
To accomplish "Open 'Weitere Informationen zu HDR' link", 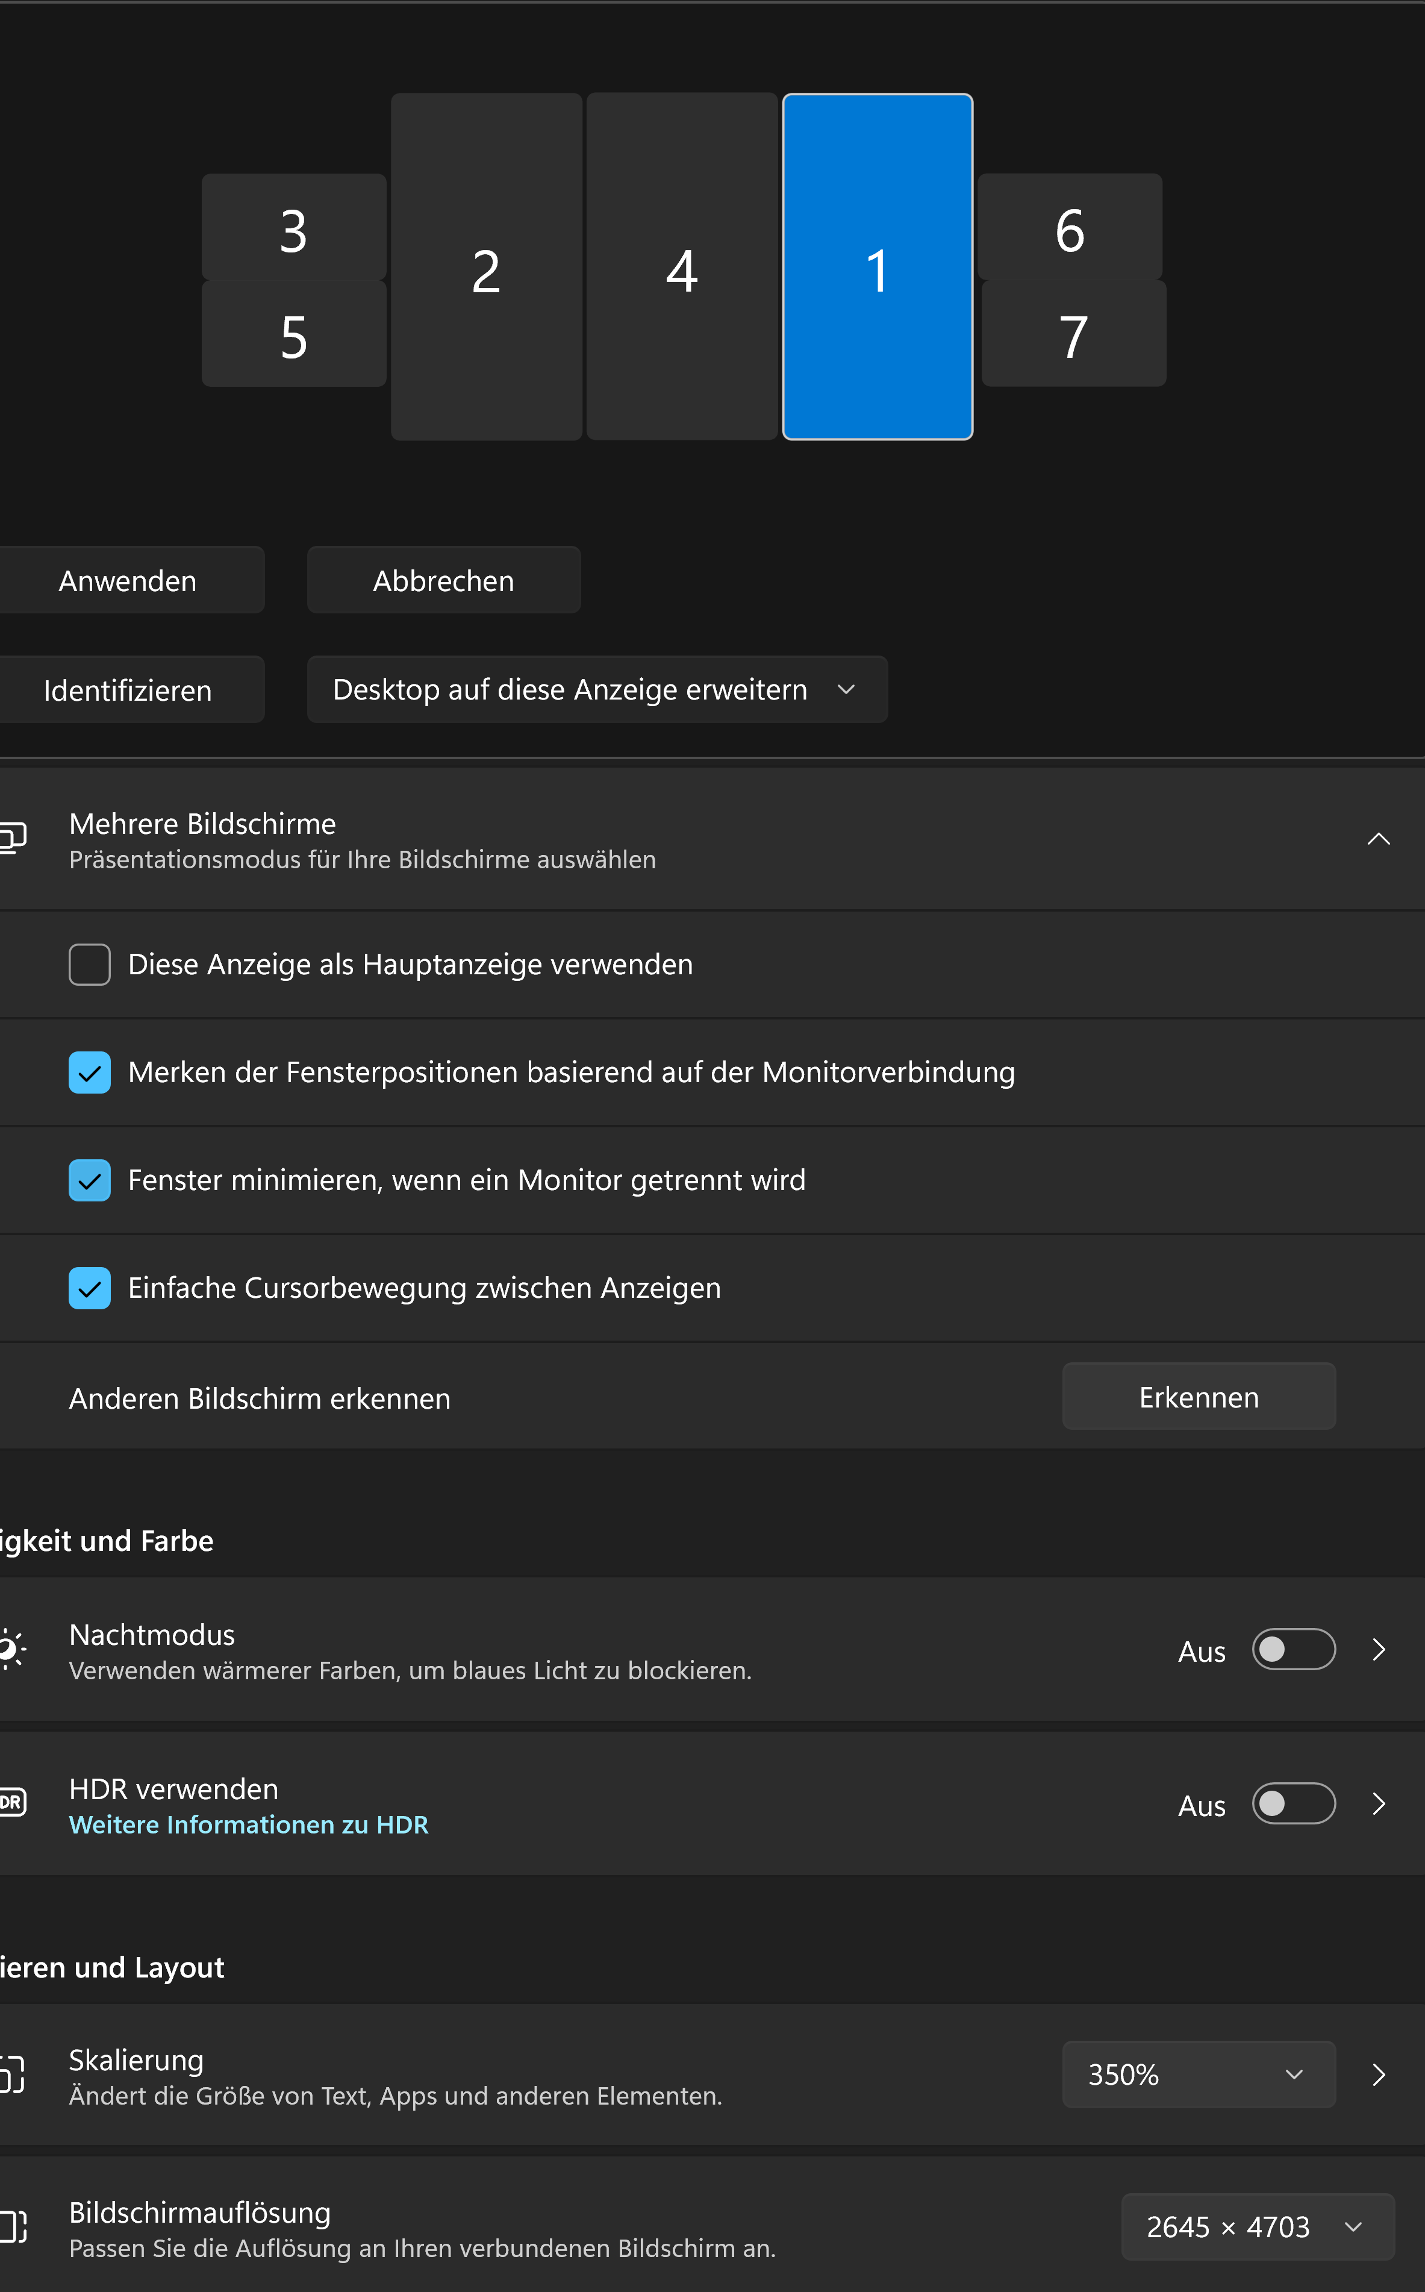I will 249,1825.
